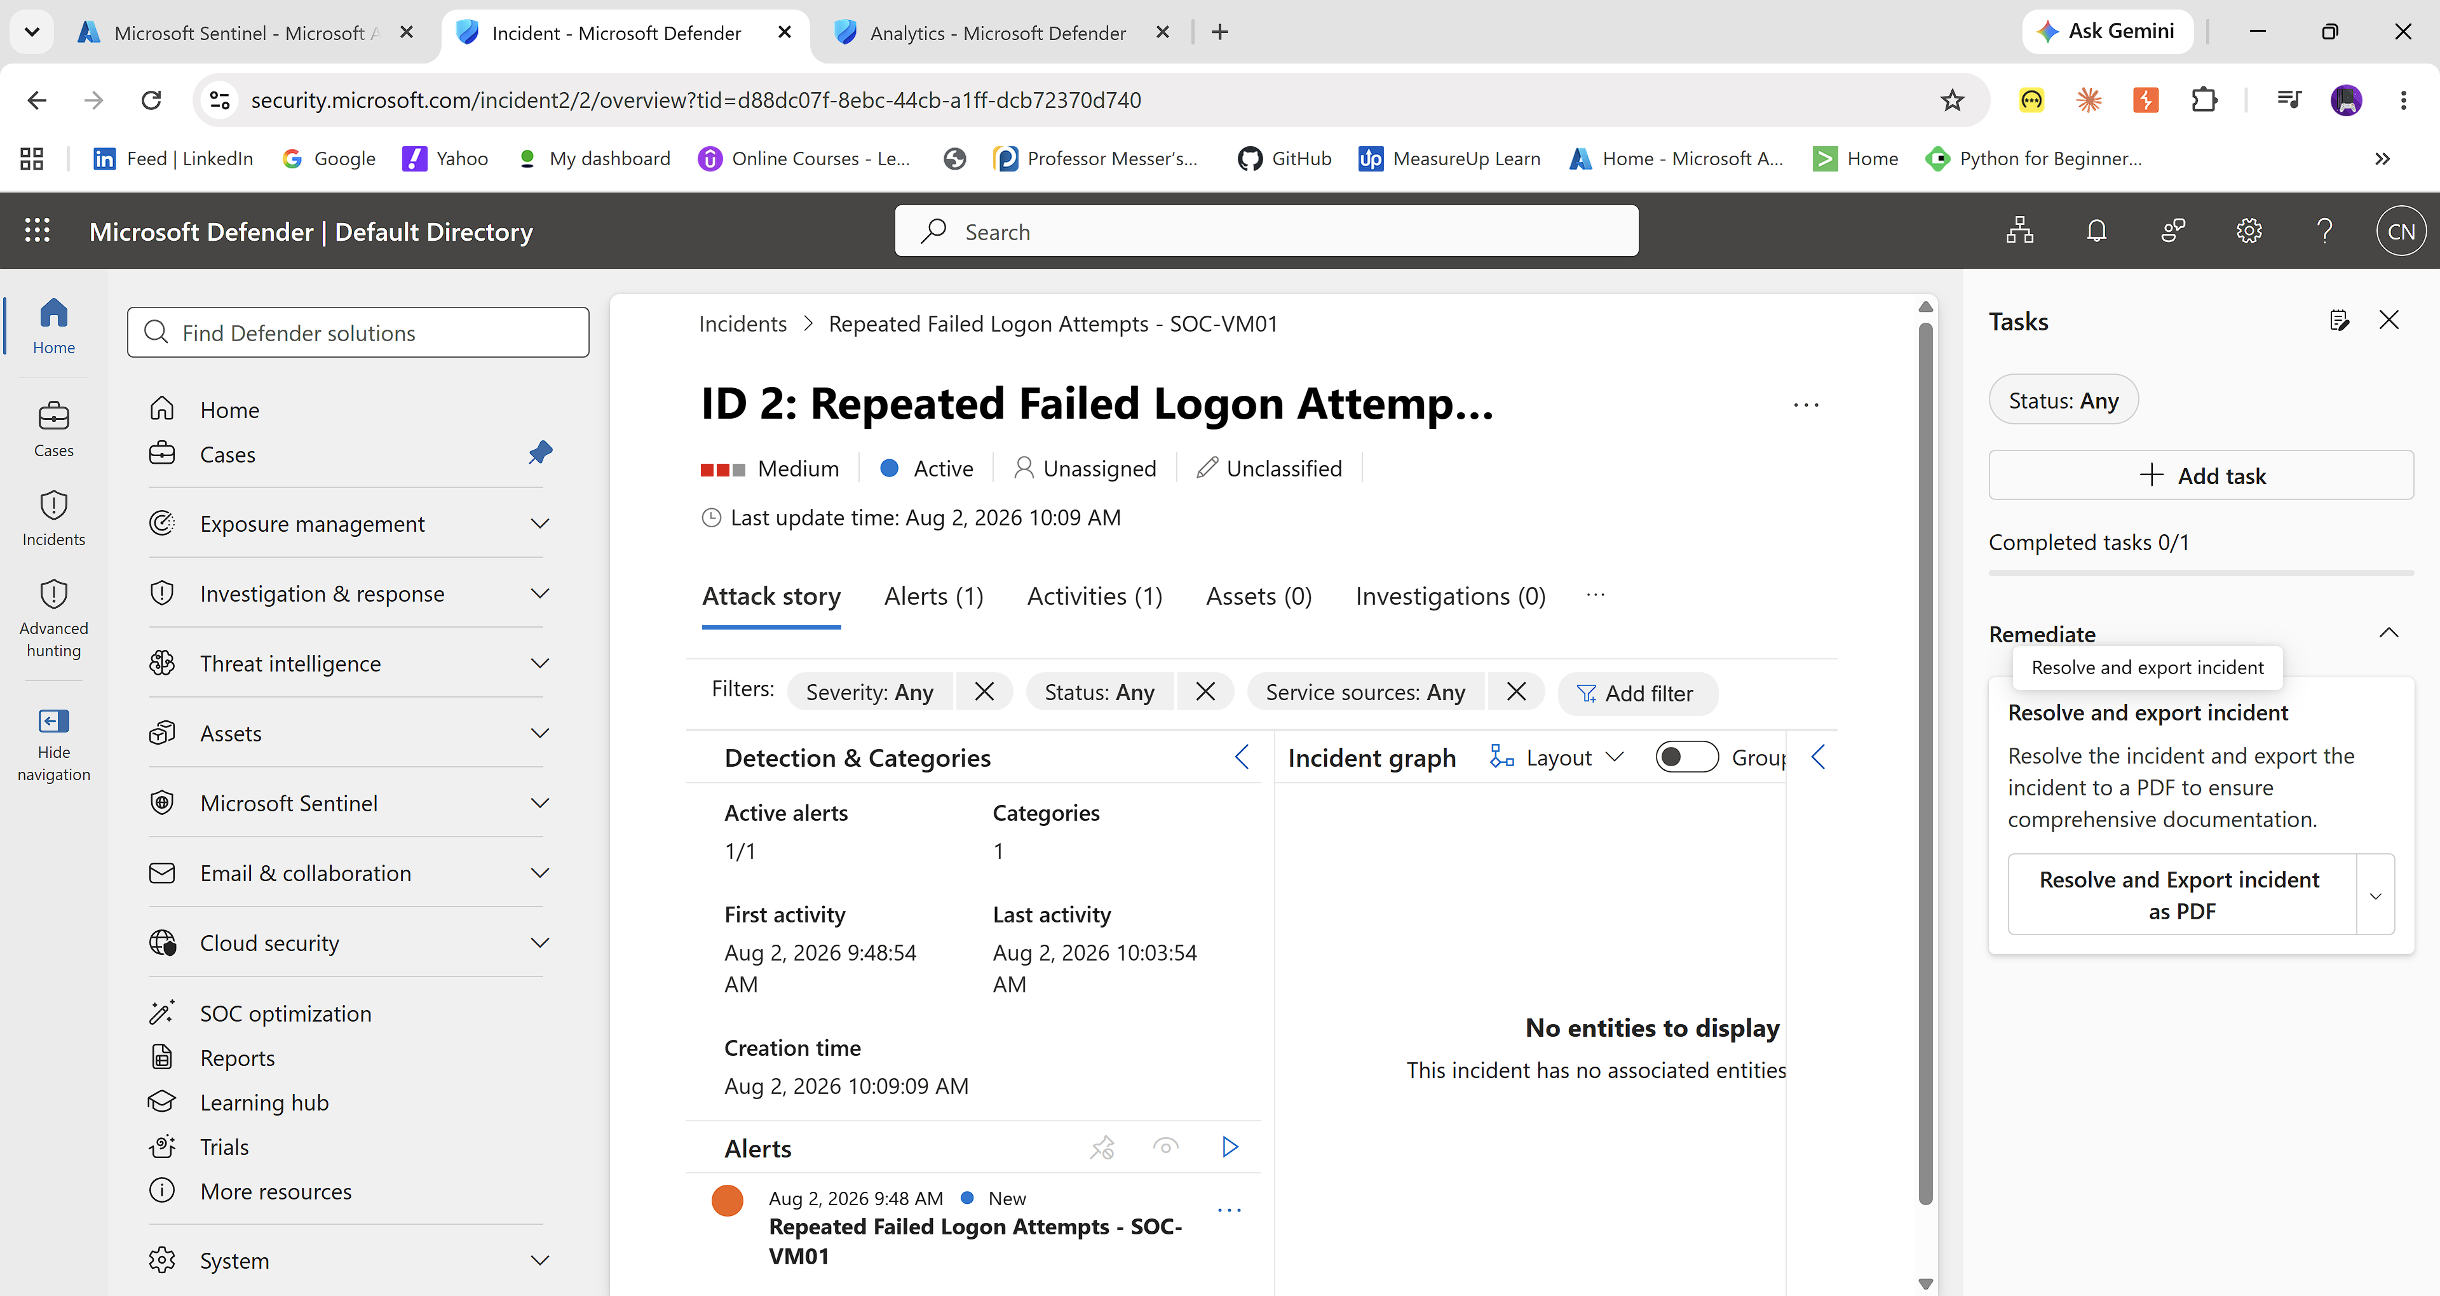The height and width of the screenshot is (1296, 2440).
Task: Open Defender settings gear icon
Action: click(2249, 230)
